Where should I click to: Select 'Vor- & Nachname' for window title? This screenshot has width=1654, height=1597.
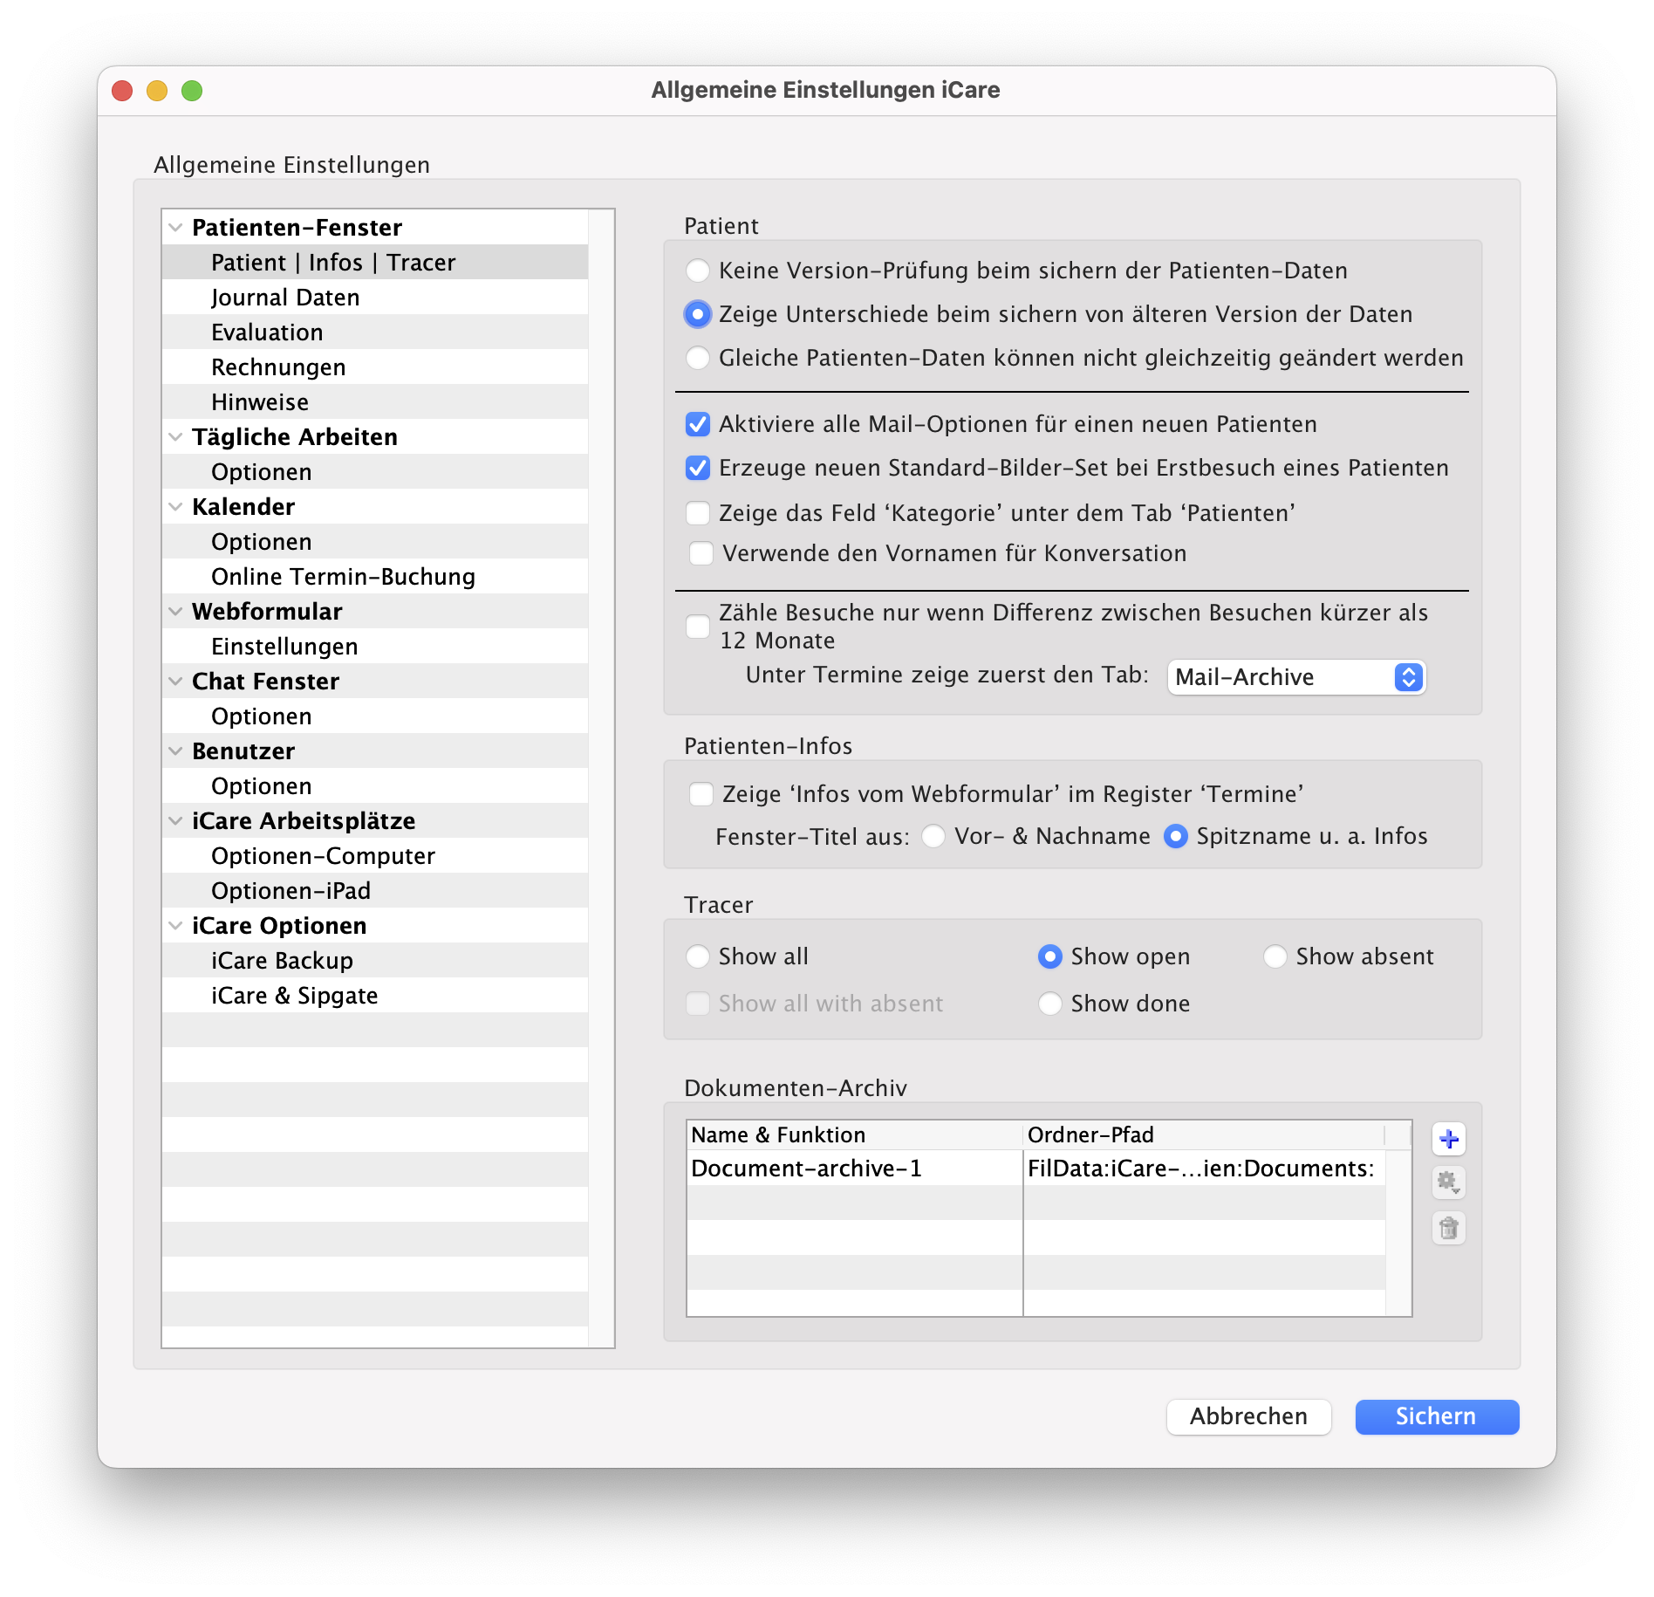tap(933, 836)
